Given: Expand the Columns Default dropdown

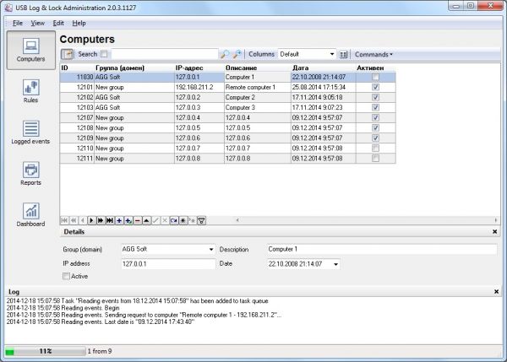Looking at the screenshot, I should point(332,54).
